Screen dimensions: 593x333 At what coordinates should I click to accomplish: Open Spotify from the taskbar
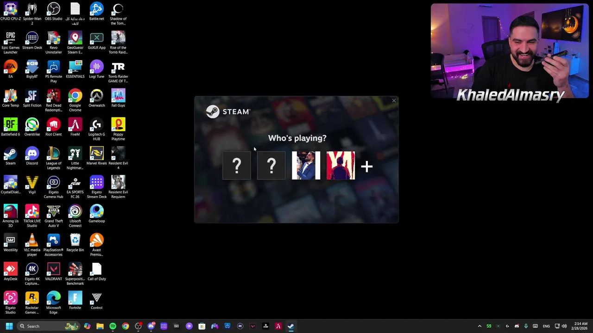[x=113, y=326]
